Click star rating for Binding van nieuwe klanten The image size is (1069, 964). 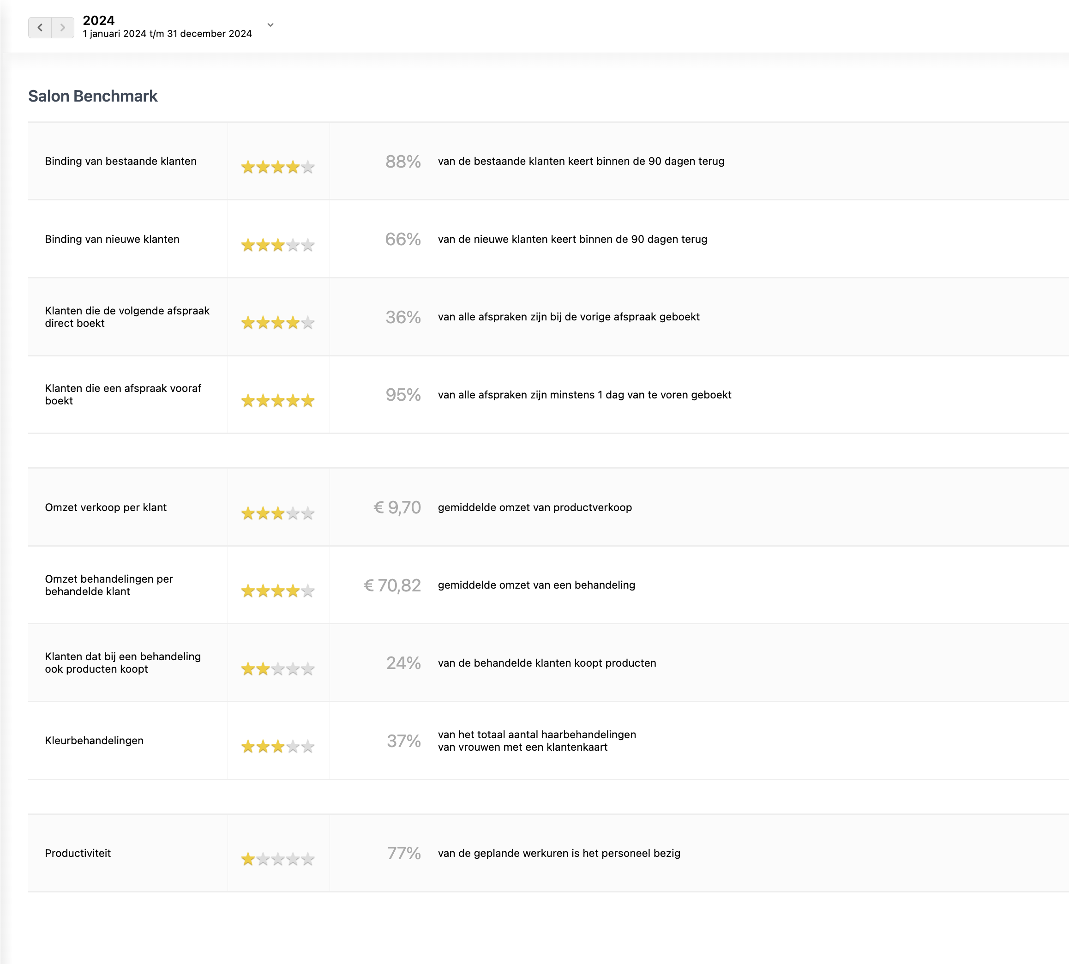pos(277,245)
